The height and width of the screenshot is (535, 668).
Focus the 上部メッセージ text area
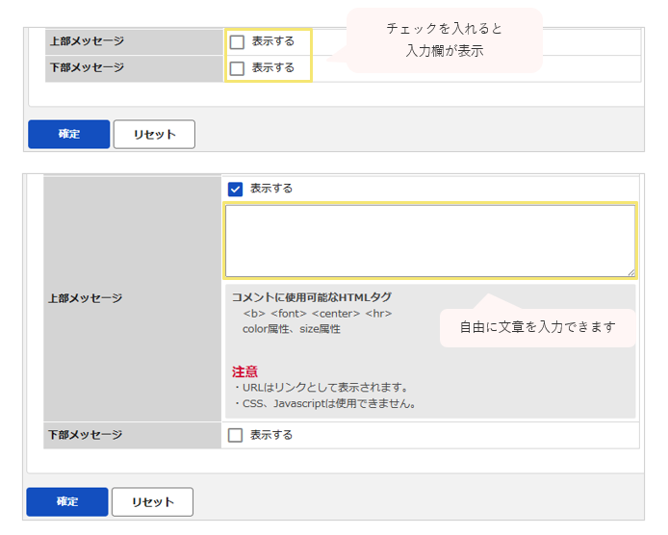430,241
